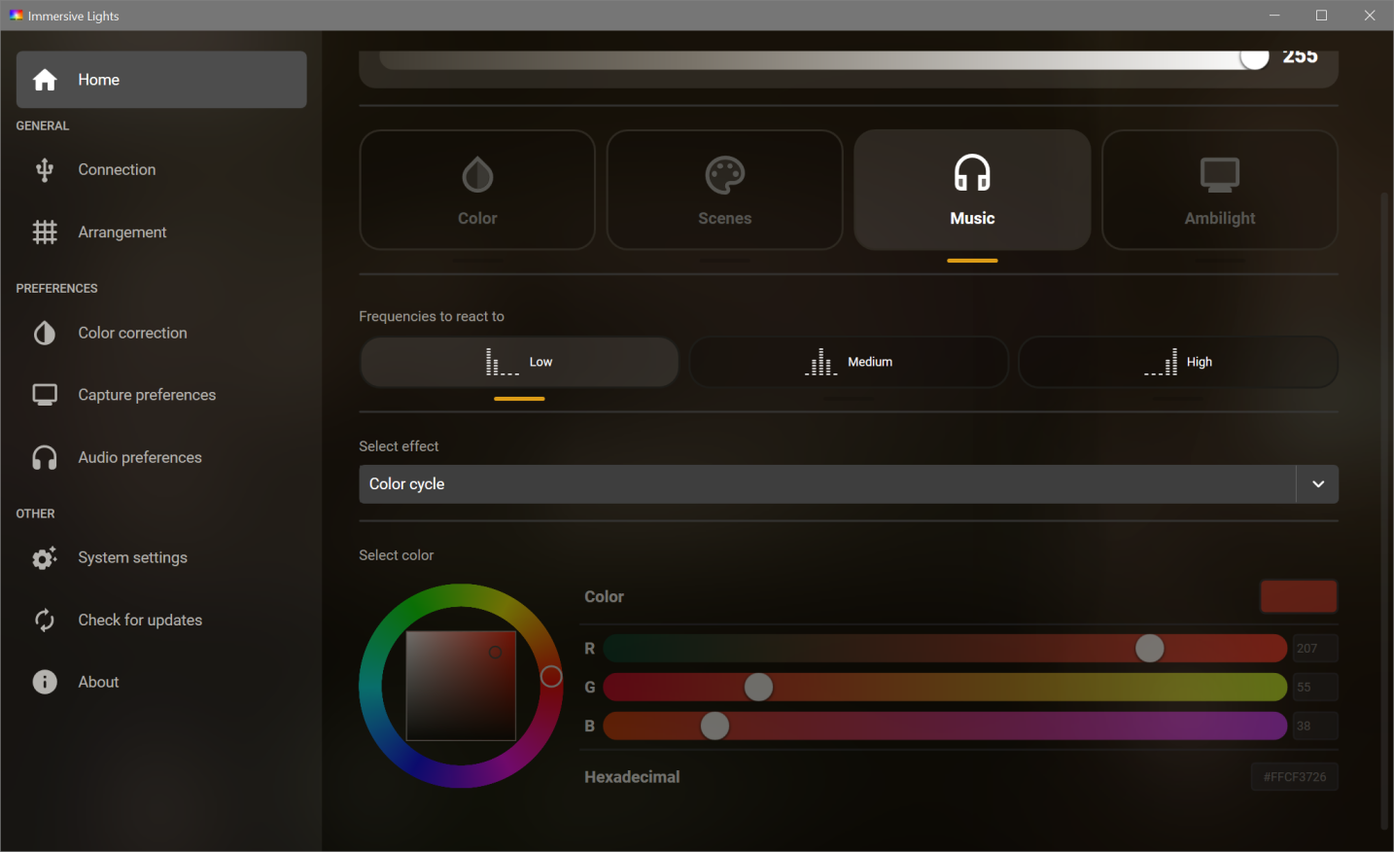Expand the Select effect dropdown arrow

click(x=1317, y=484)
